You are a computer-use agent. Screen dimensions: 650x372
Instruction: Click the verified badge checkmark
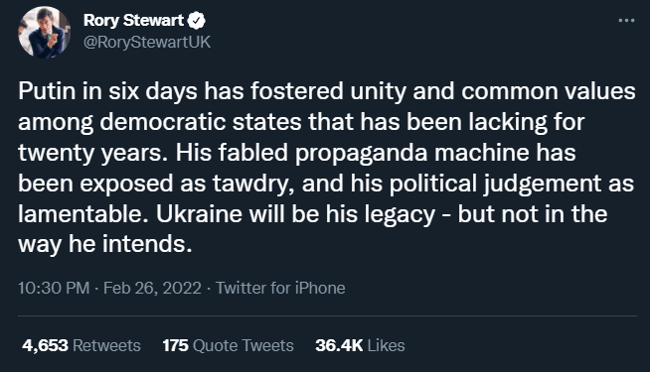pos(197,21)
